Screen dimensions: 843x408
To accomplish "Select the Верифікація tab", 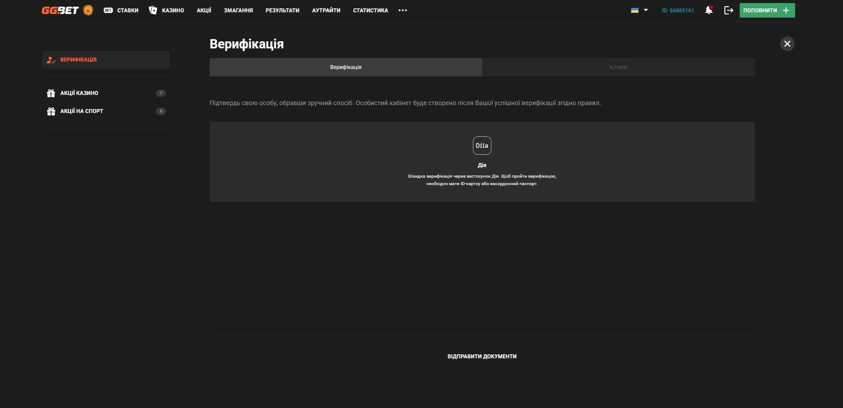I will coord(345,67).
